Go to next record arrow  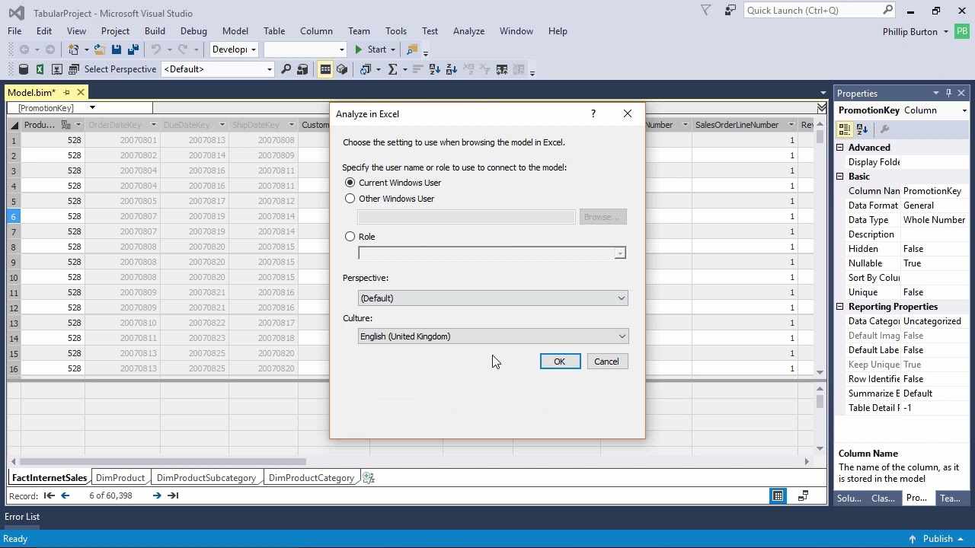[157, 495]
